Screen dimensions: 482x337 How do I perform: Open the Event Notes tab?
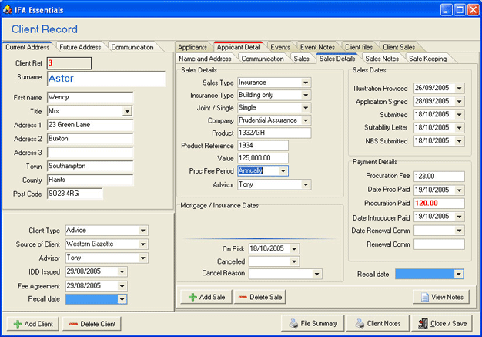point(317,47)
